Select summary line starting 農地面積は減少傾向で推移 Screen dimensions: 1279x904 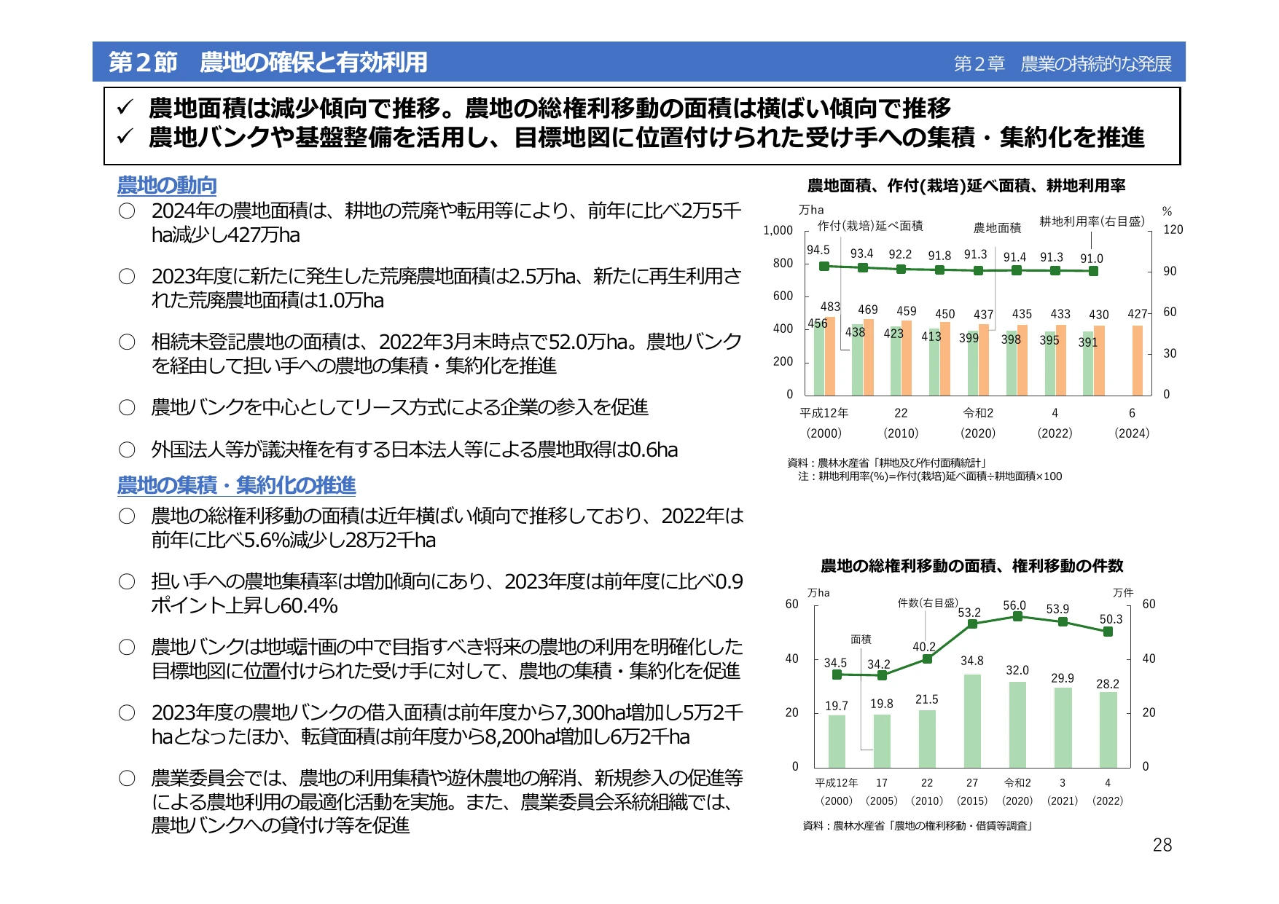tap(550, 109)
